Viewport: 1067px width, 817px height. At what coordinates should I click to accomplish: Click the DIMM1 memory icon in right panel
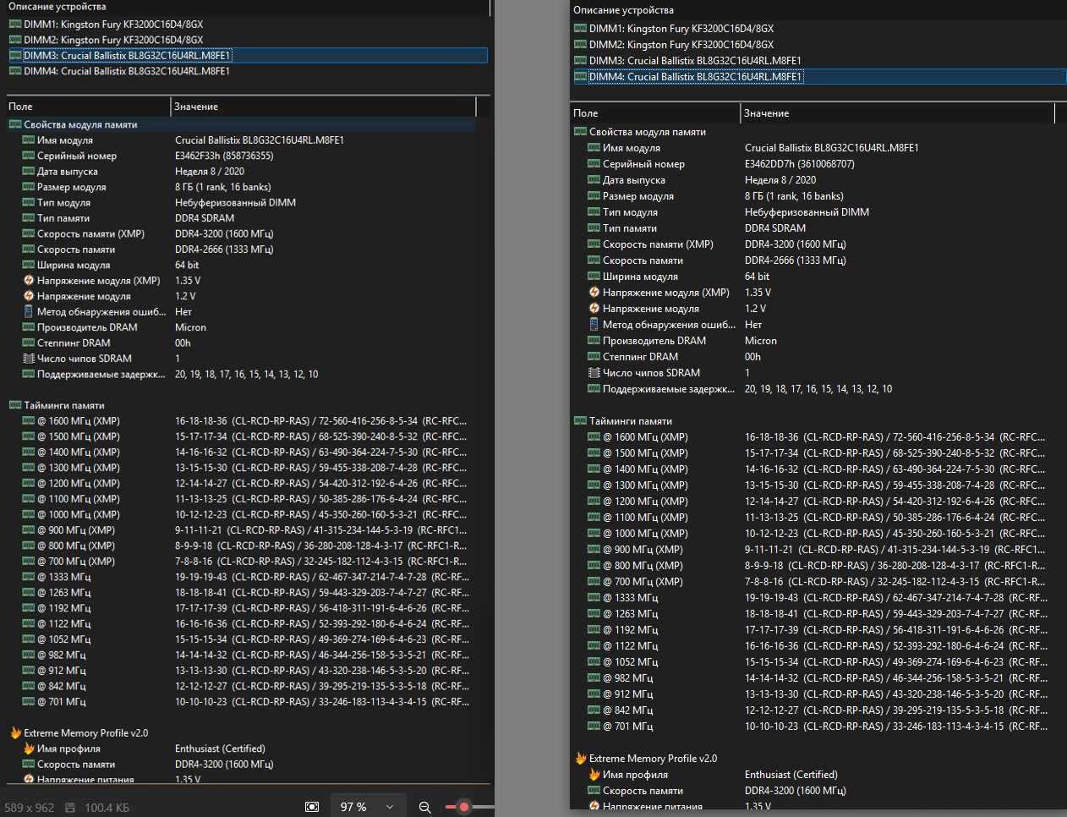tap(580, 29)
